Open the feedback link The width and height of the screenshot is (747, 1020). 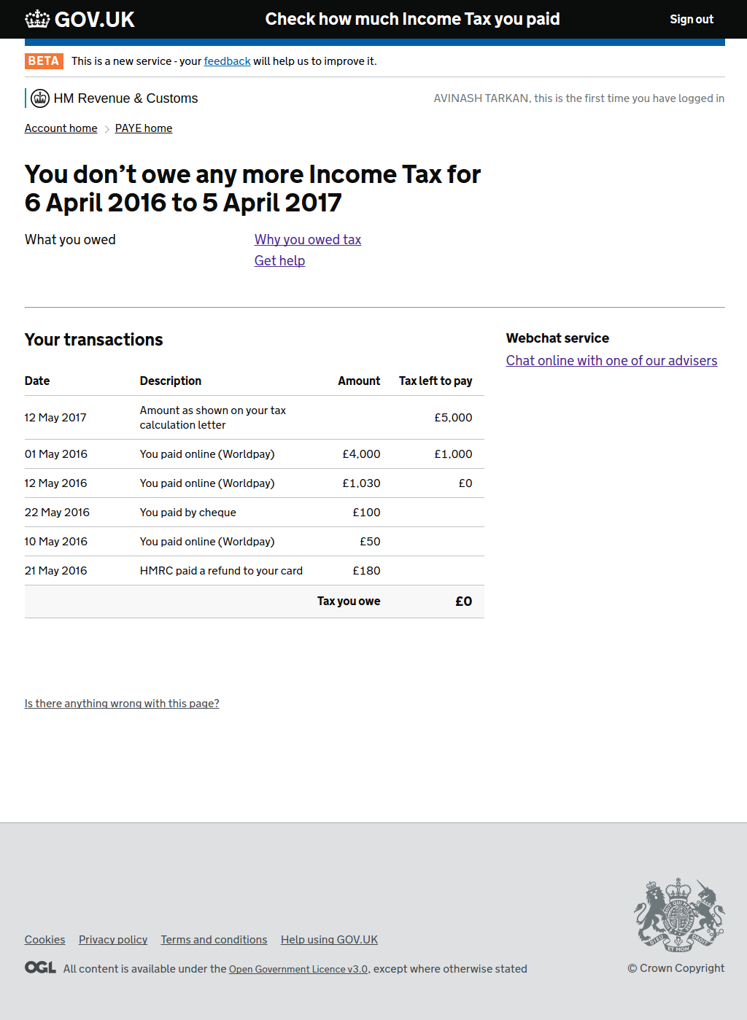(227, 61)
